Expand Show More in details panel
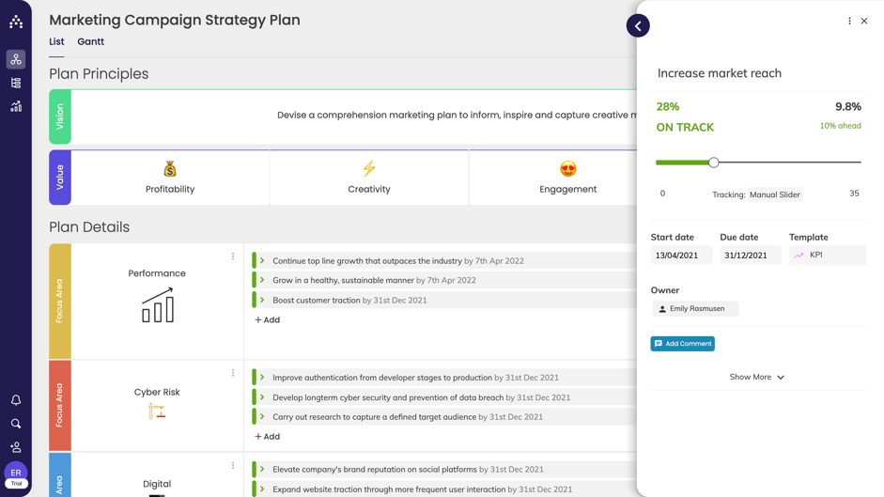The height and width of the screenshot is (497, 884). 756,377
